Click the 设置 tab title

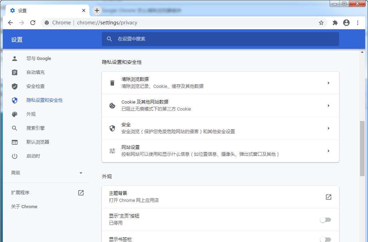22,10
